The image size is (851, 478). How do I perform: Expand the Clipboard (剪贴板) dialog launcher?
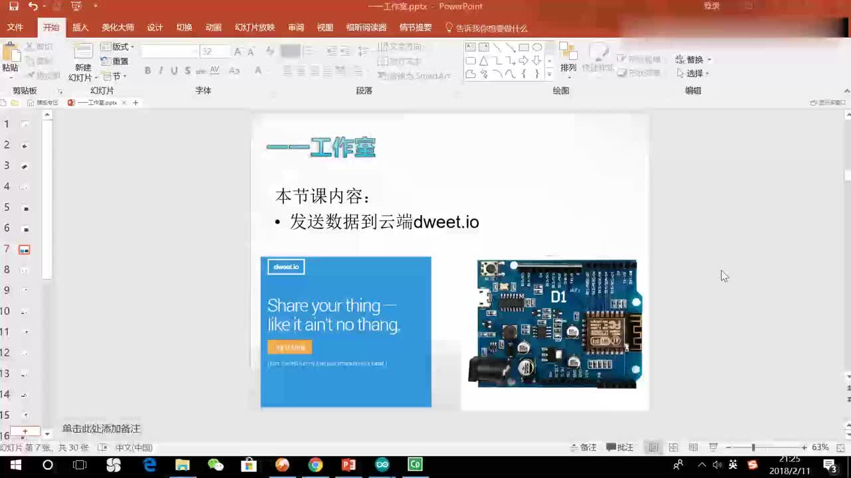pos(59,91)
